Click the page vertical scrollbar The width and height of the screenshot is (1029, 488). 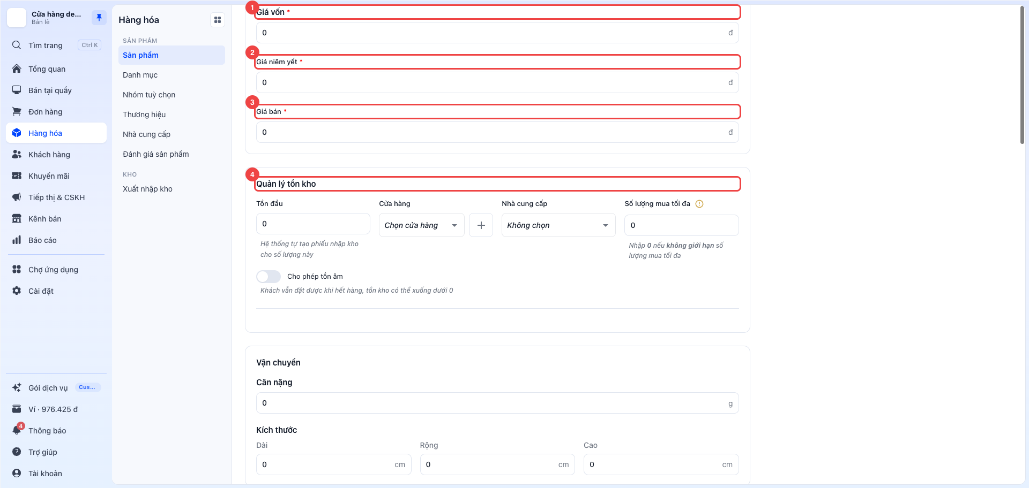pyautogui.click(x=1022, y=75)
